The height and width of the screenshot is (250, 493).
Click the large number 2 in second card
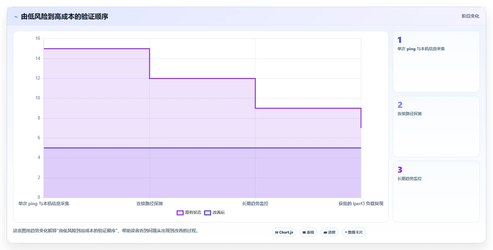400,105
